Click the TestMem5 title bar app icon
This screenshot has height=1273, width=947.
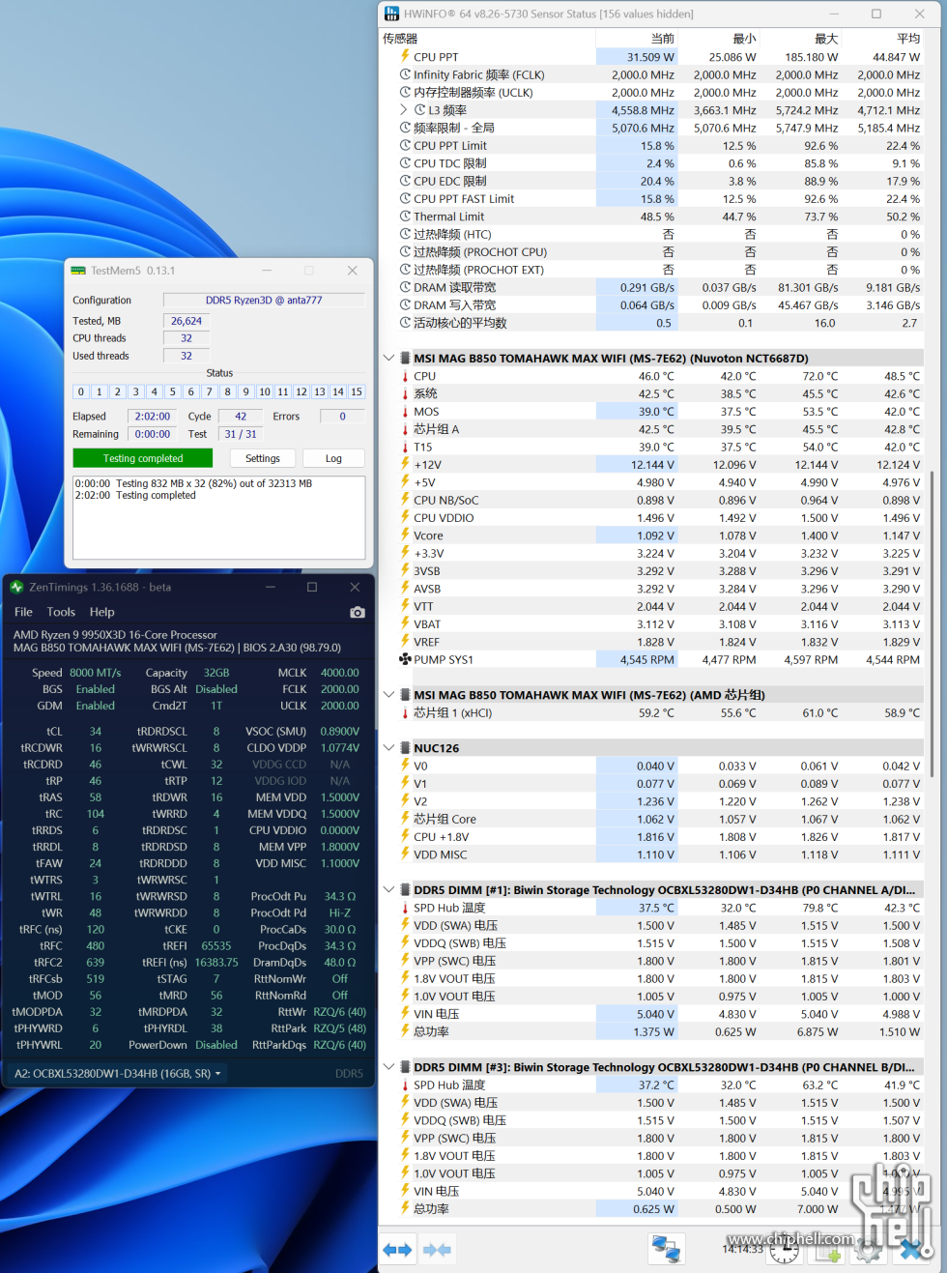[x=78, y=271]
